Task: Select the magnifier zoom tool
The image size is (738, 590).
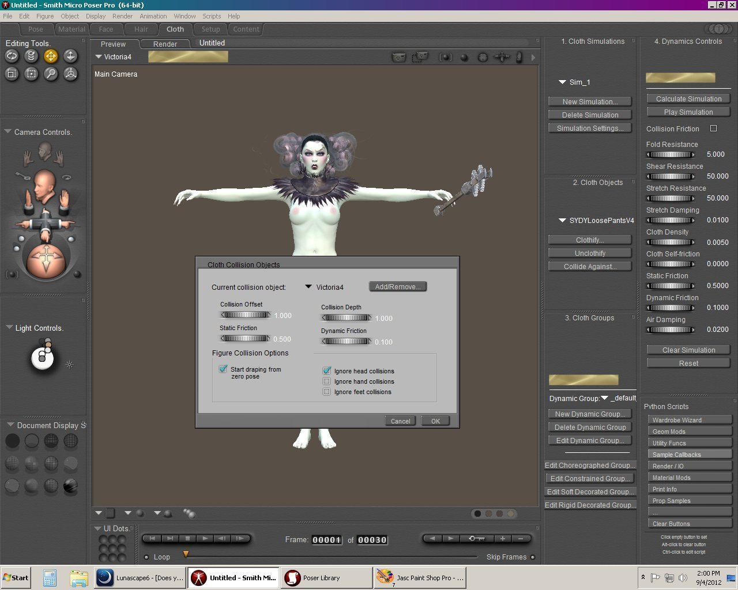Action: tap(51, 74)
